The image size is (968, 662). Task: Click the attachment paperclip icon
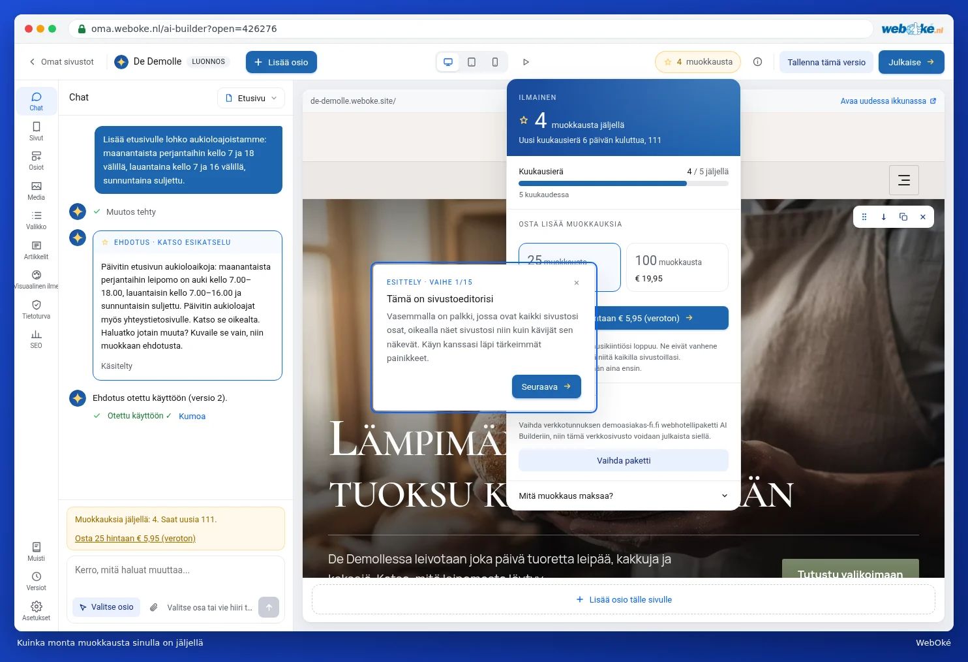pos(154,607)
